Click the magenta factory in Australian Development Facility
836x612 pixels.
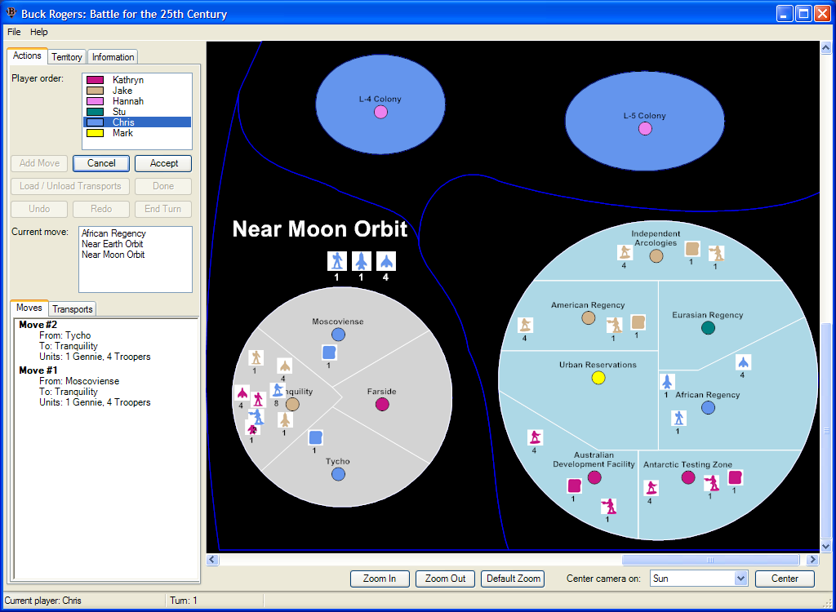tap(574, 486)
